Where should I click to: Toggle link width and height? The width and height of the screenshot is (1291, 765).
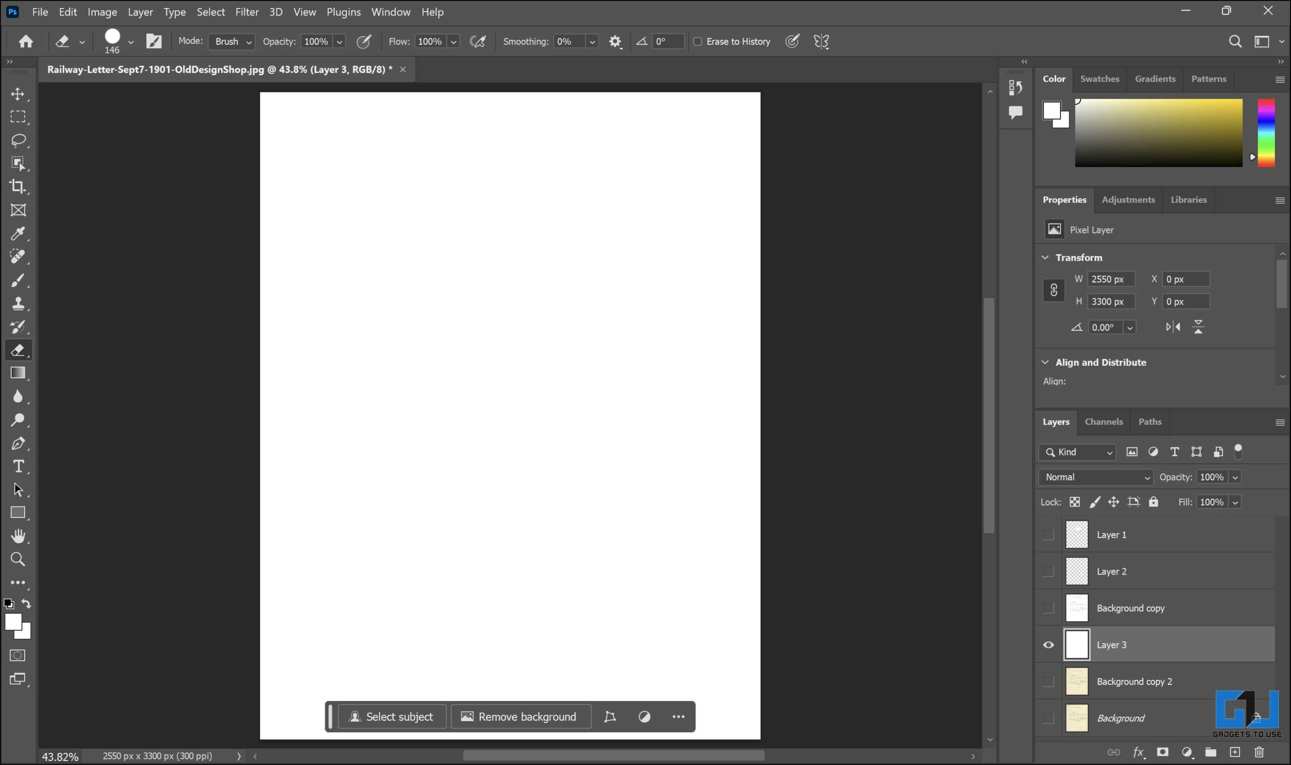tap(1053, 290)
